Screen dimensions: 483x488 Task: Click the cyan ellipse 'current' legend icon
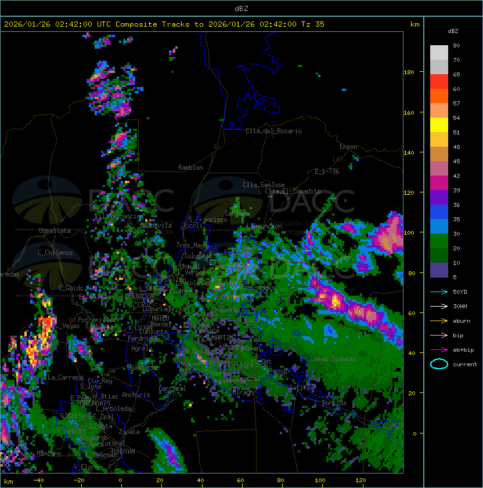[x=439, y=364]
